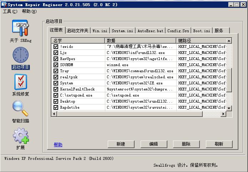
Task: Uncheck the System entry checkbox
Action: pyautogui.click(x=56, y=83)
